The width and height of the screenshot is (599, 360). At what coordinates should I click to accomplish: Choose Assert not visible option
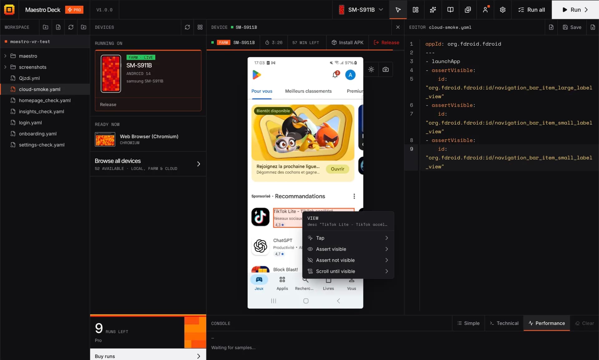pyautogui.click(x=348, y=260)
